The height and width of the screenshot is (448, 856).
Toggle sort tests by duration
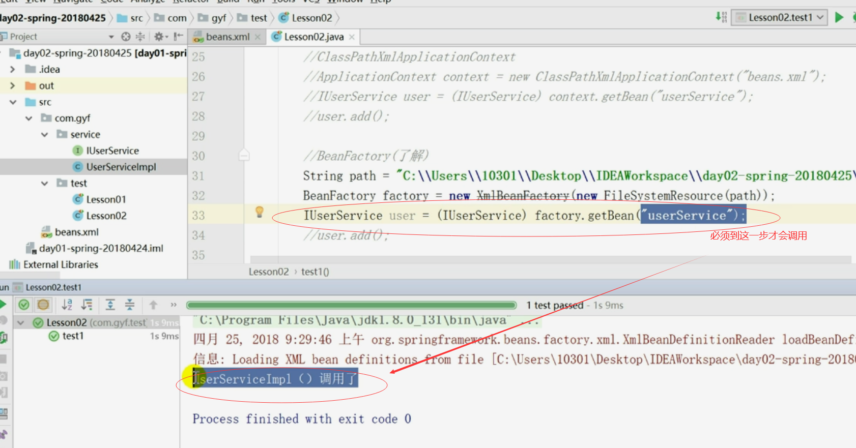coord(87,305)
